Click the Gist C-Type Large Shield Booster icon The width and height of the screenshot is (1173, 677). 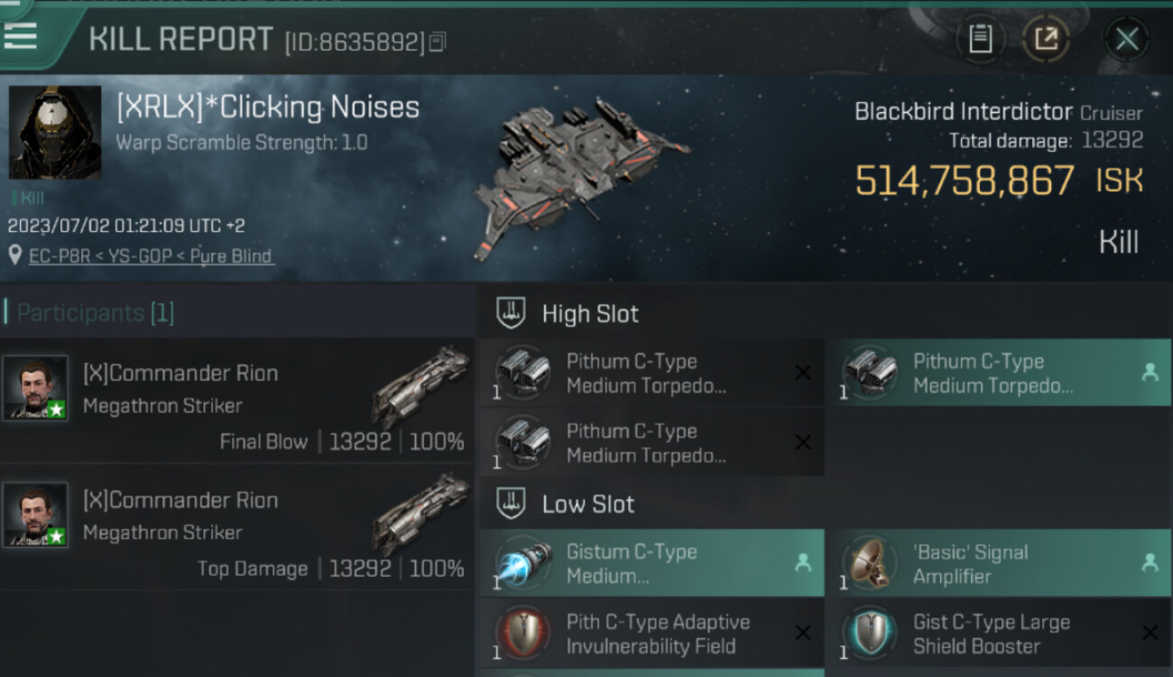pyautogui.click(x=871, y=634)
